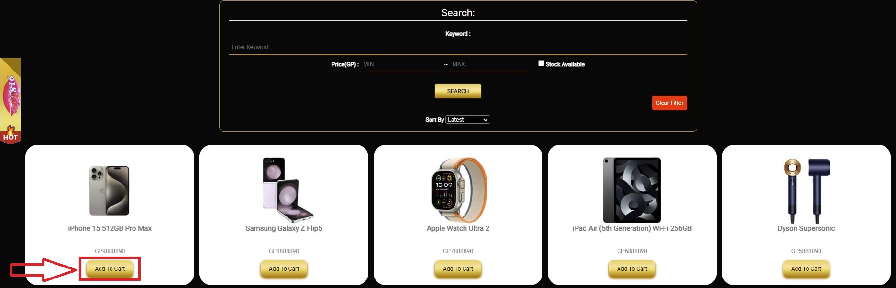Add iPhone 15 Pro Max to cart
The image size is (896, 288).
click(x=110, y=269)
